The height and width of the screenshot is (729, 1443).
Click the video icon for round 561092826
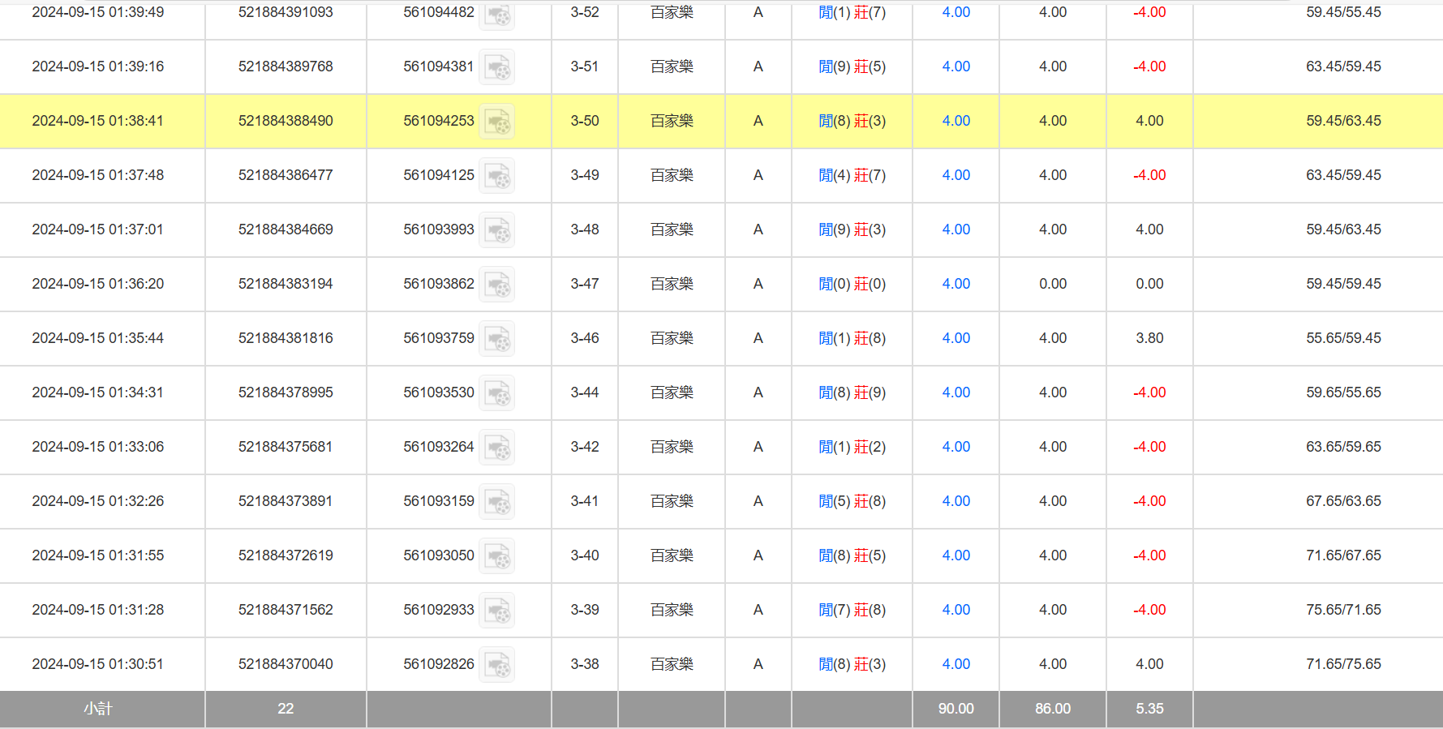pyautogui.click(x=496, y=665)
